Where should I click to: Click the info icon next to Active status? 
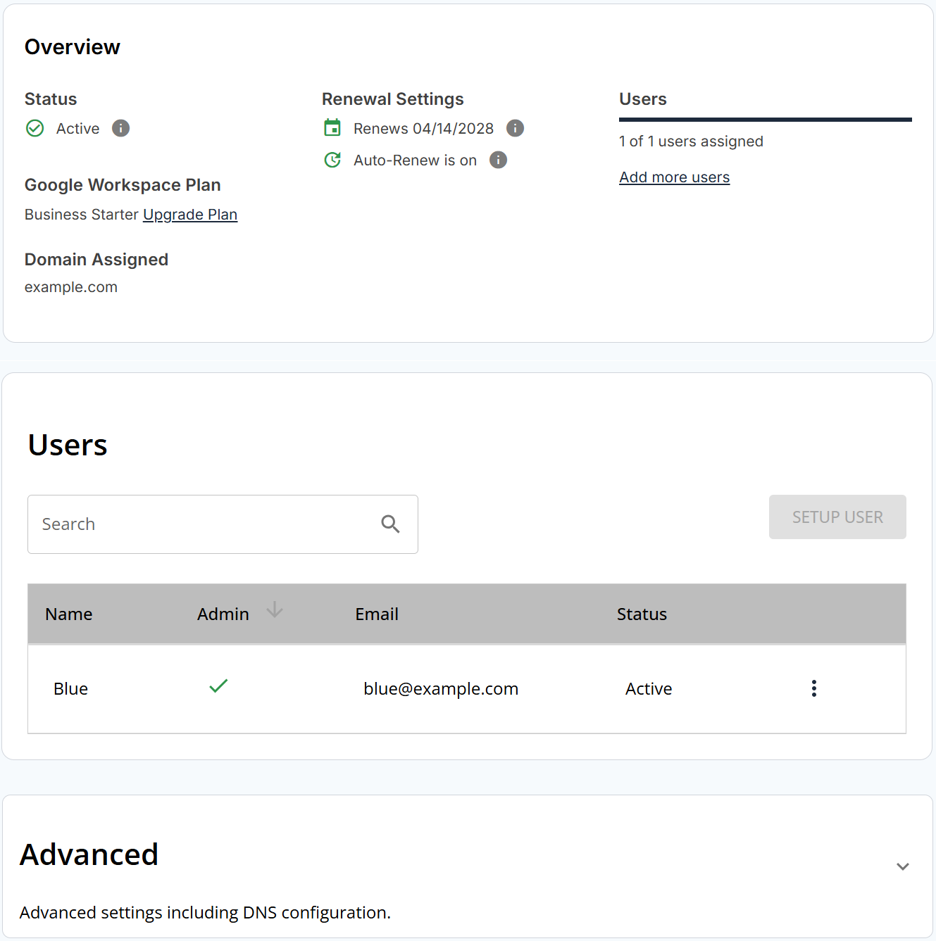pyautogui.click(x=121, y=128)
